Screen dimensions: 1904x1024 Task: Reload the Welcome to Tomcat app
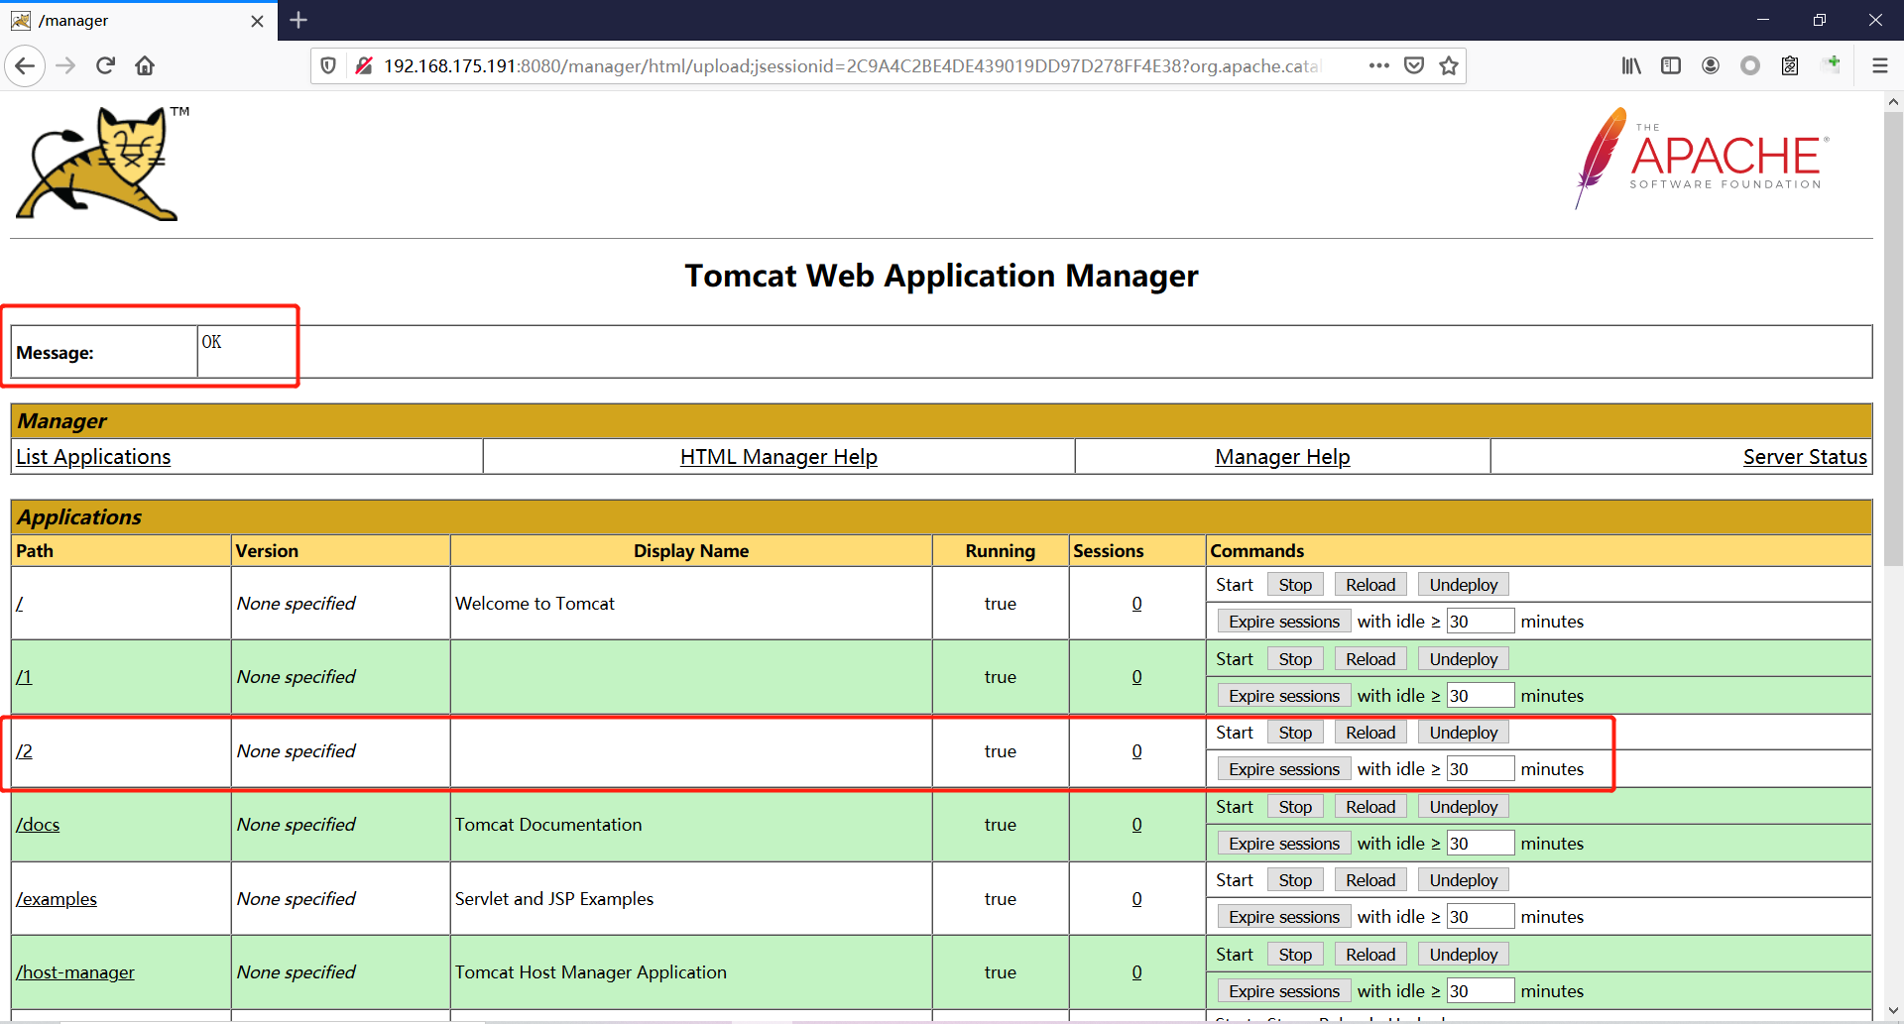1370,585
